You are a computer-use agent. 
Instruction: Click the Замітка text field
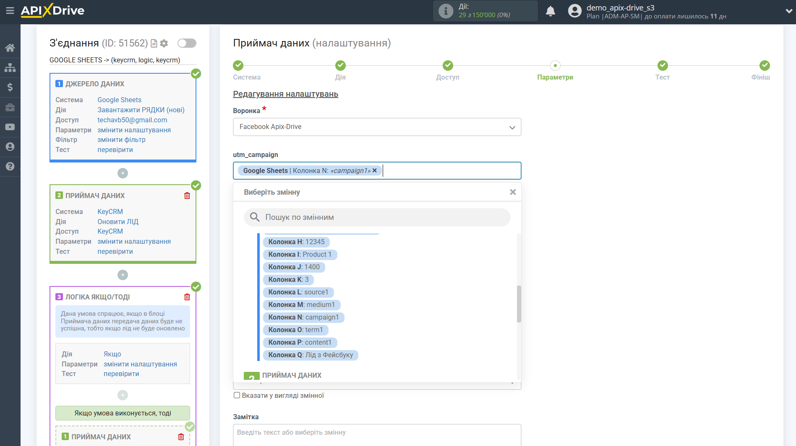click(x=377, y=435)
